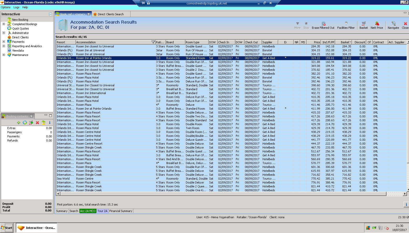Close search results via red X toolbar icon
Screen dimensions: 409x233
(x=405, y=24)
